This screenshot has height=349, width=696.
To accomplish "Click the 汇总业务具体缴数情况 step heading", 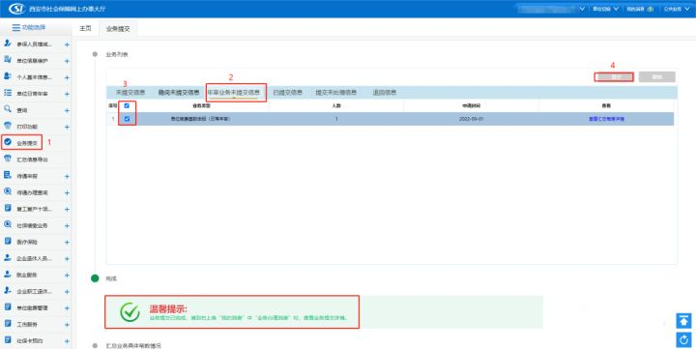I will 133,345.
